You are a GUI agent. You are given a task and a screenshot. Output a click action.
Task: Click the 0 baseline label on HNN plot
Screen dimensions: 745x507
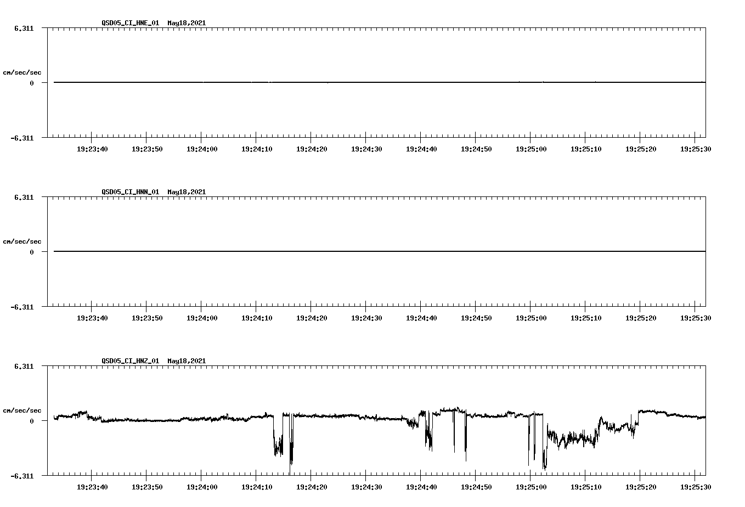pos(32,252)
